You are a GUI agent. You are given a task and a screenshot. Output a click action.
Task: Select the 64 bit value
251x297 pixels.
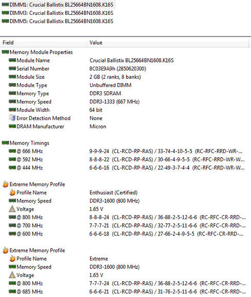pyautogui.click(x=96, y=110)
